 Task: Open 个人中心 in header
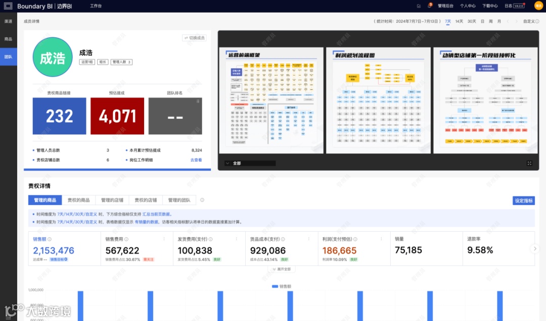pos(468,6)
